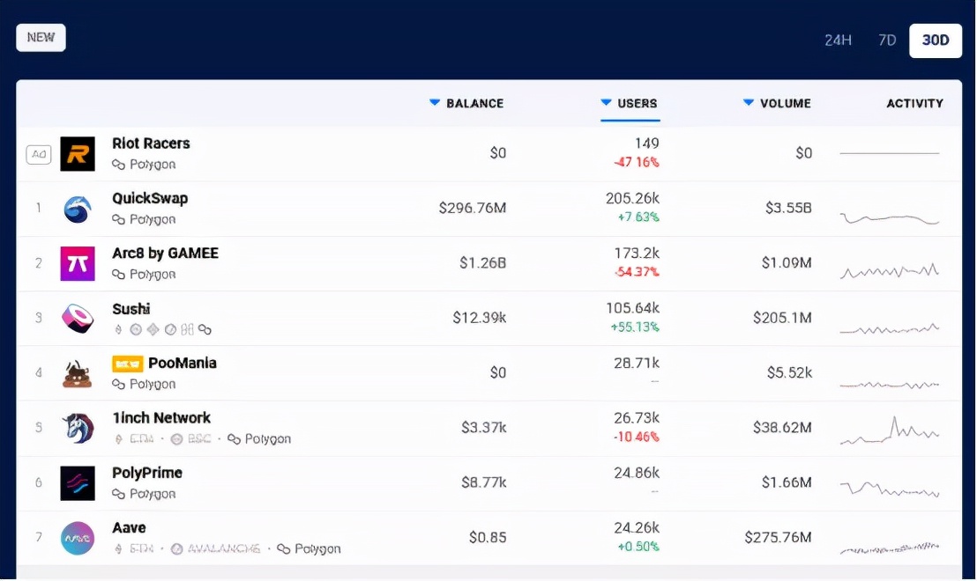
Task: Click the ACTIVITY column header
Action: click(x=914, y=103)
